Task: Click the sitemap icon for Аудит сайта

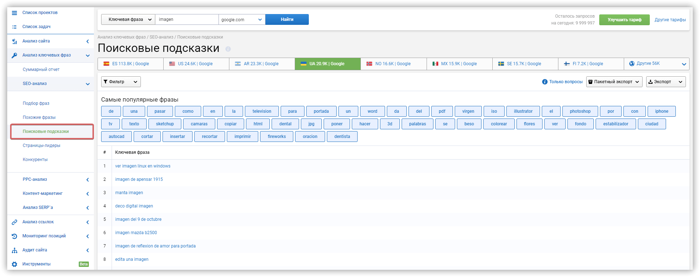Action: pos(14,250)
